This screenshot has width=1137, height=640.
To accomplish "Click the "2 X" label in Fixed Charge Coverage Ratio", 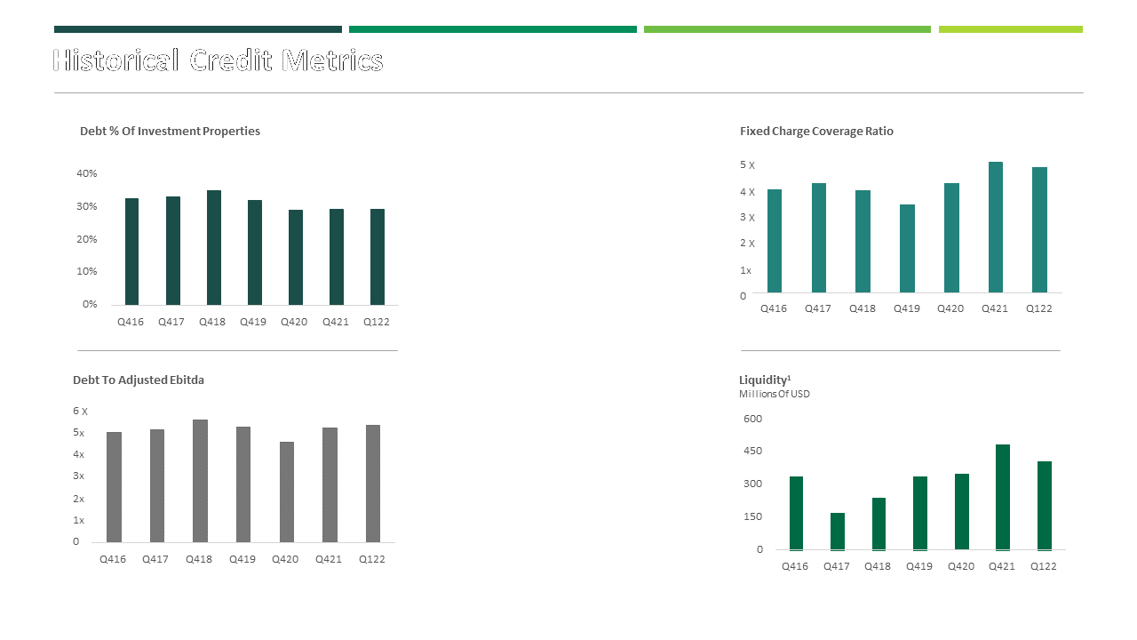I will point(747,244).
